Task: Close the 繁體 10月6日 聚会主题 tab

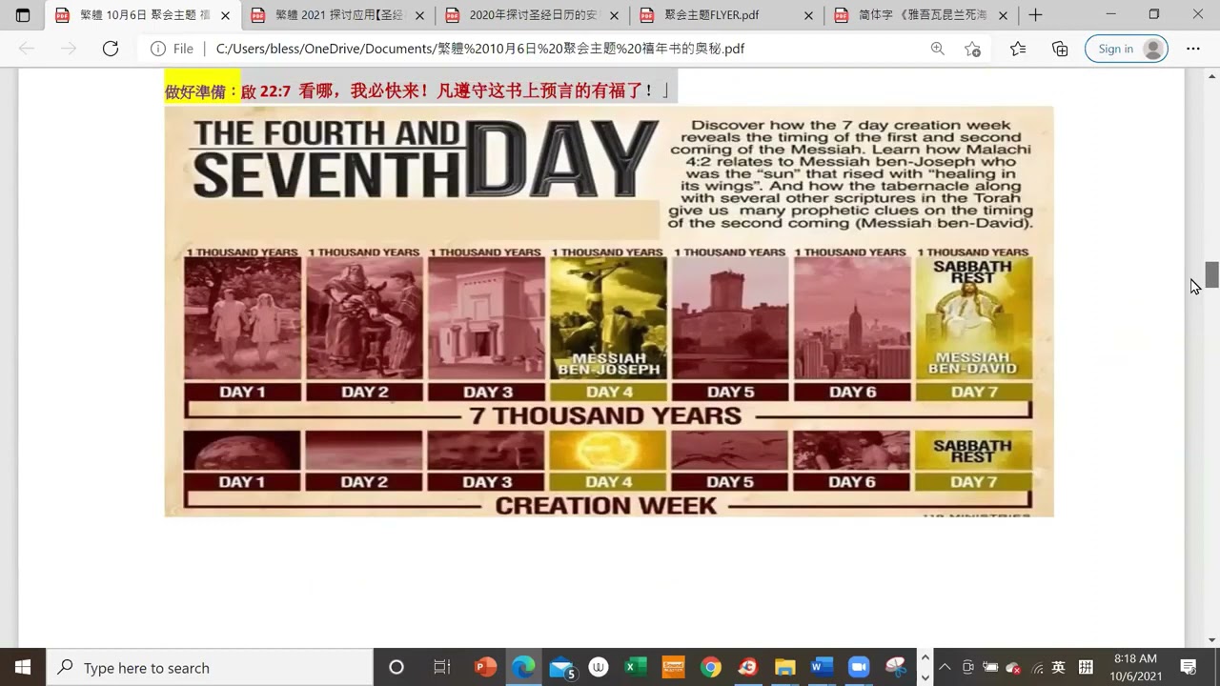Action: 226,15
